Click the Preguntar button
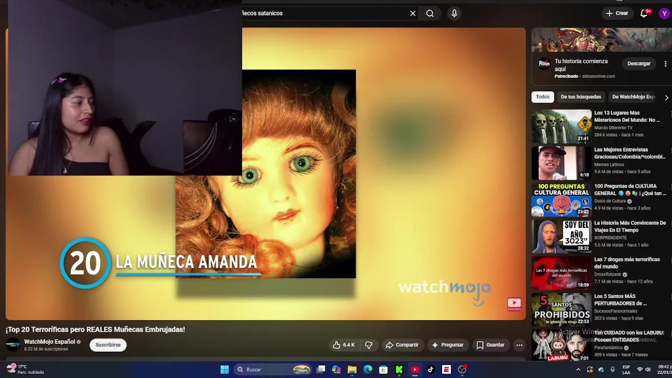Viewport: 672px width, 378px height. tap(448, 345)
